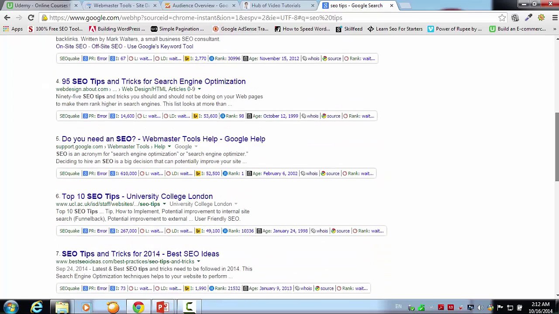Click the Age February 6, 2002 value

[x=280, y=174]
